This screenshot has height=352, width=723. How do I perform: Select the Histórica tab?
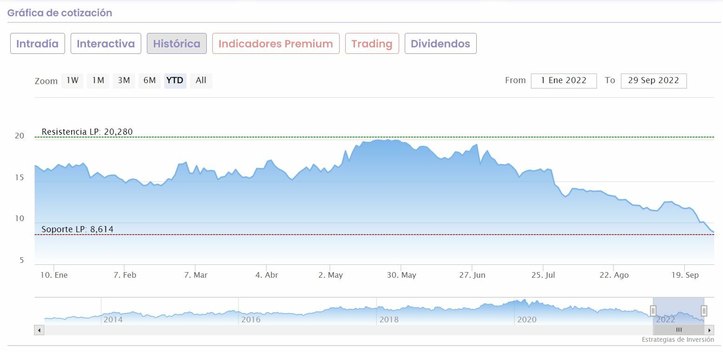(x=177, y=44)
